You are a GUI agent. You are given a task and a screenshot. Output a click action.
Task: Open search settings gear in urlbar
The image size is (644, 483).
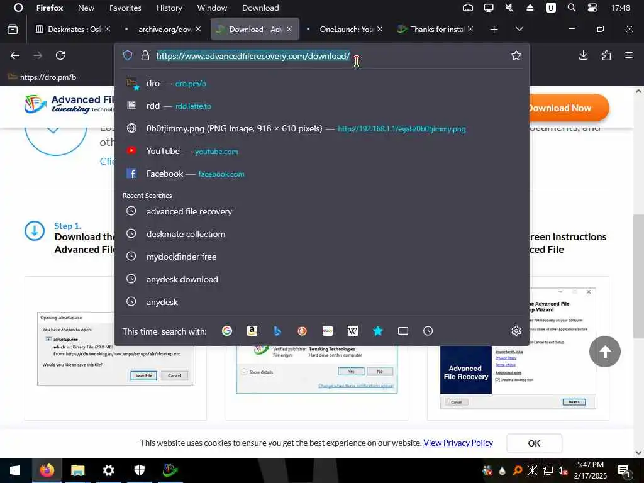pyautogui.click(x=516, y=331)
